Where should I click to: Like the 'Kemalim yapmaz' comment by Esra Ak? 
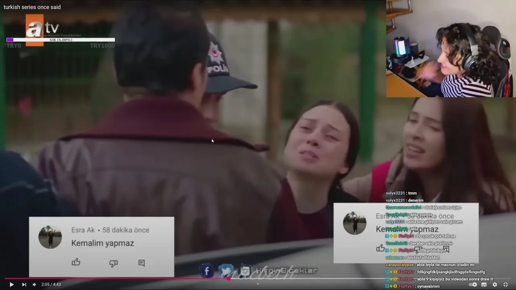point(76,263)
